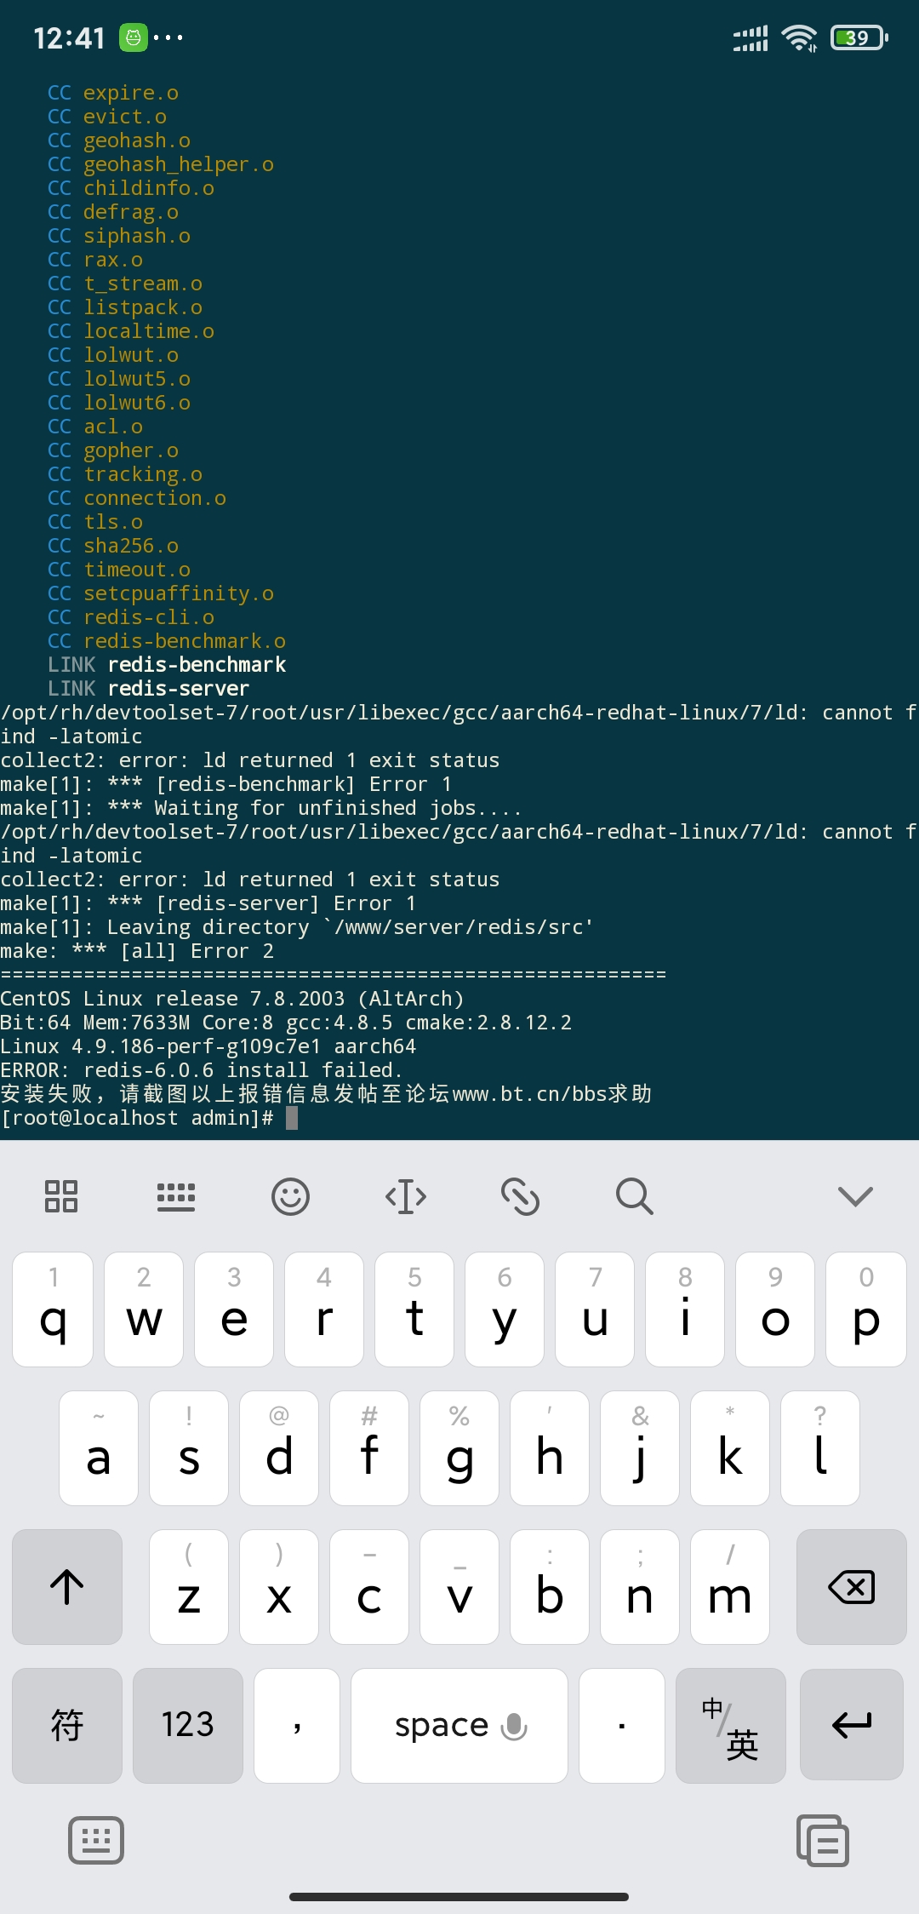
Task: Tap the period key
Action: point(622,1725)
